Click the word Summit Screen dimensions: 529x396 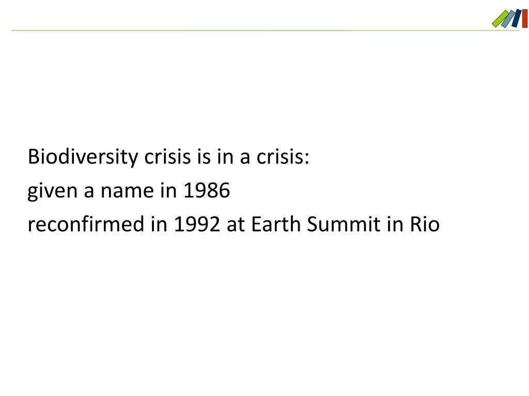[343, 224]
